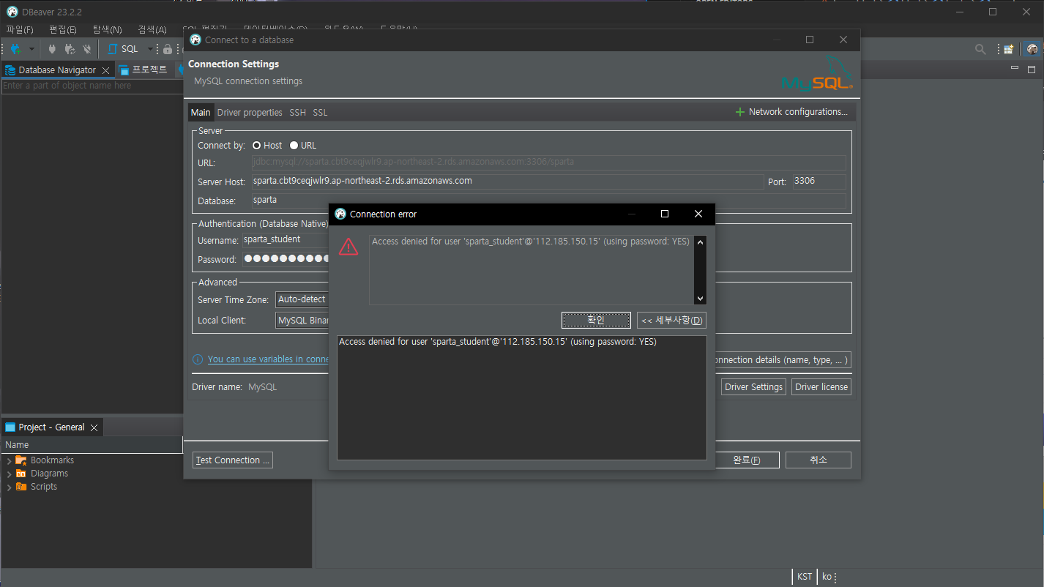Click the MySQL dolphin logo
This screenshot has width=1044, height=587.
point(817,73)
